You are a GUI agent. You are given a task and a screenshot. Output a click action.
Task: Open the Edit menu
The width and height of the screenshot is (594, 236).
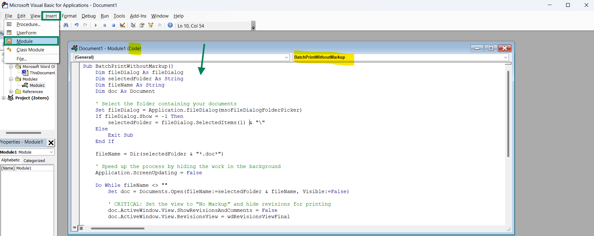click(x=21, y=16)
